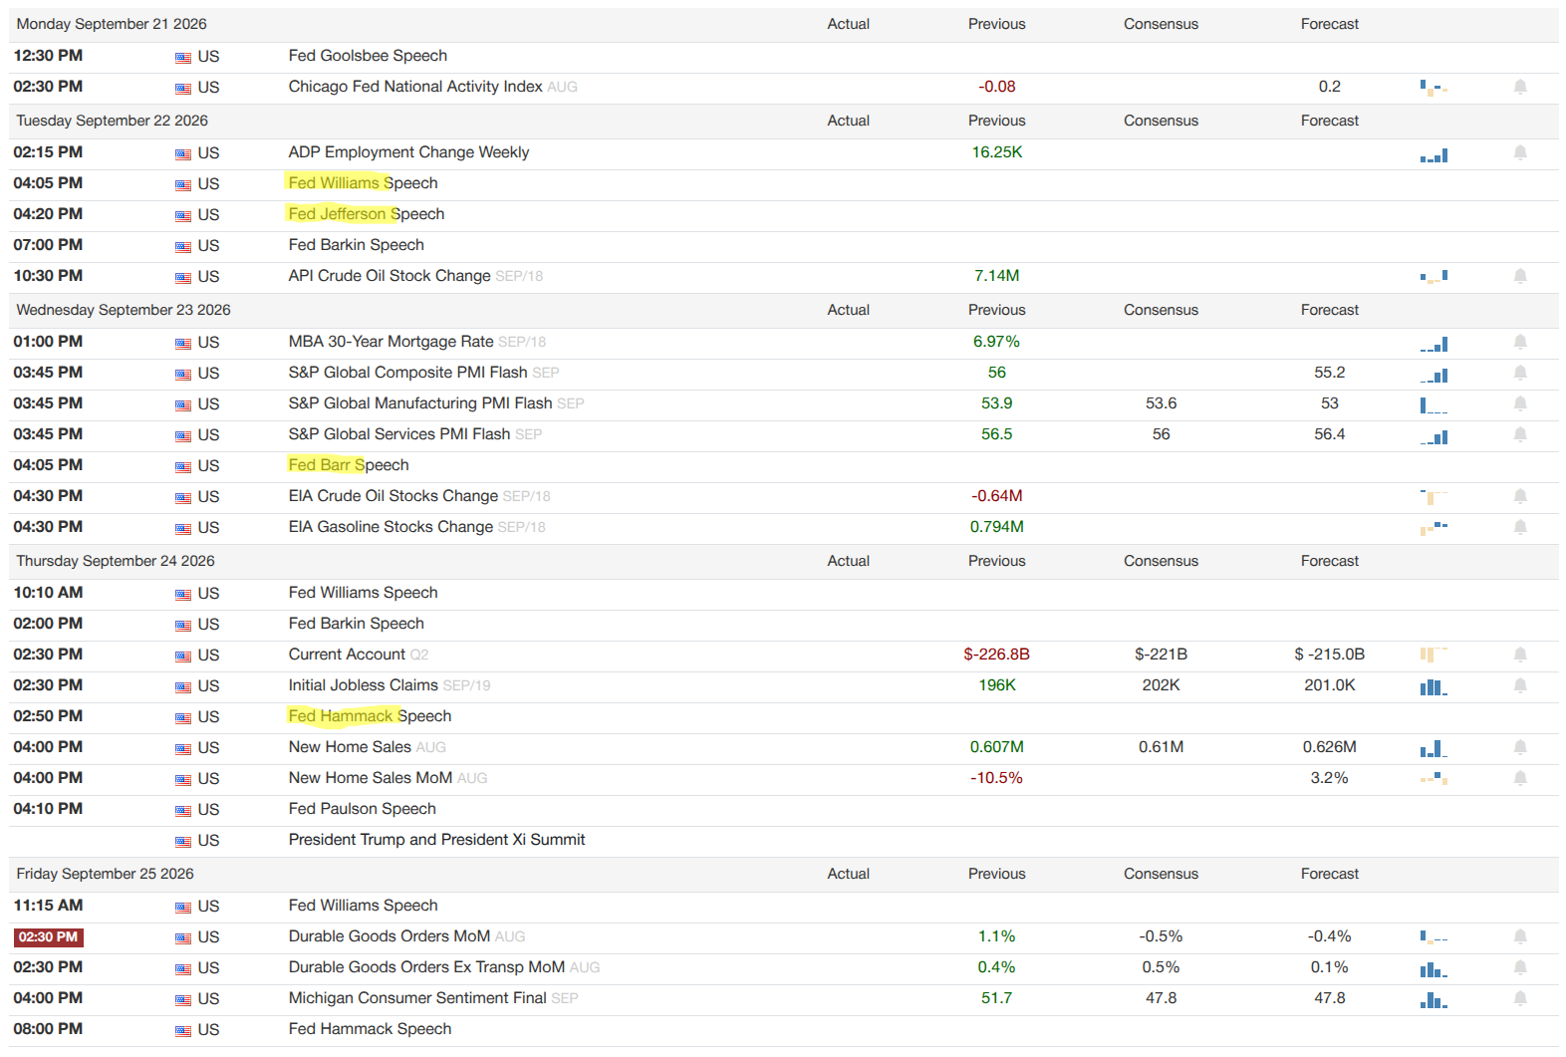View mini chart for Michigan Consumer Sentiment Final
This screenshot has width=1566, height=1057.
click(1434, 999)
